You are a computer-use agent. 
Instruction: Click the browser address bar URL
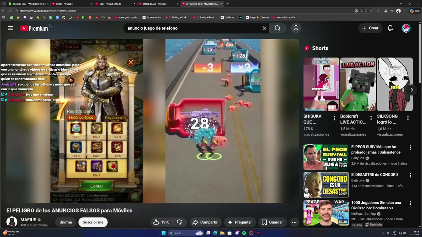point(47,11)
